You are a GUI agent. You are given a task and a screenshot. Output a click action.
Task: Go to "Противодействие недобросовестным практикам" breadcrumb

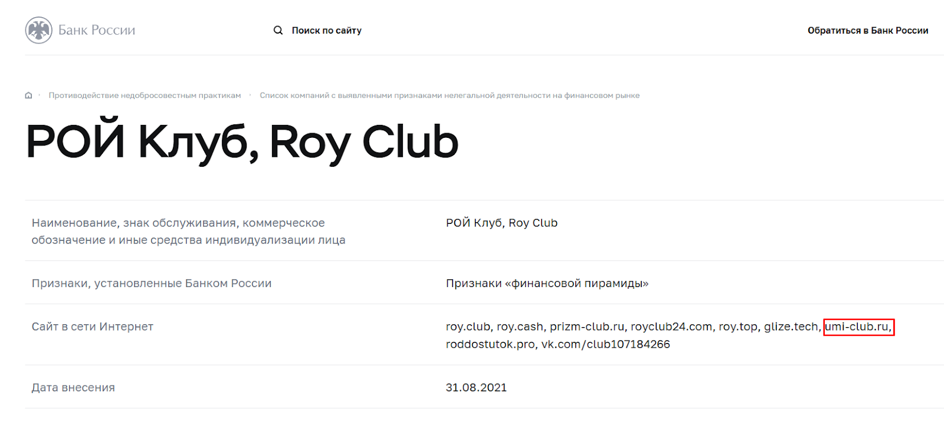coord(145,95)
